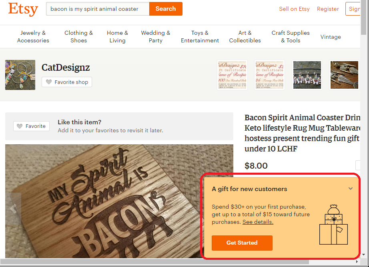Click the search input field
Viewport: 369px width, 267px height.
coord(98,9)
